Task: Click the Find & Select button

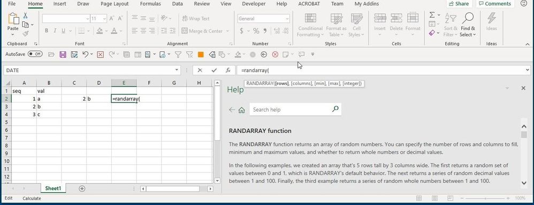Action: (x=468, y=26)
